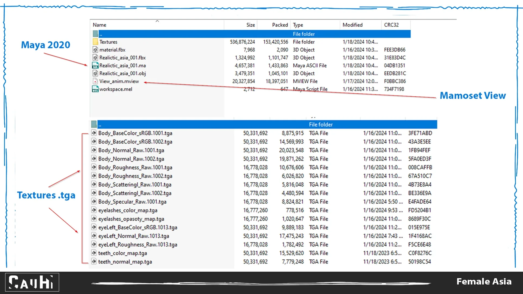This screenshot has height=294, width=523.
Task: Click the Realictic_asia_001.fbx file icon
Action: coord(95,57)
